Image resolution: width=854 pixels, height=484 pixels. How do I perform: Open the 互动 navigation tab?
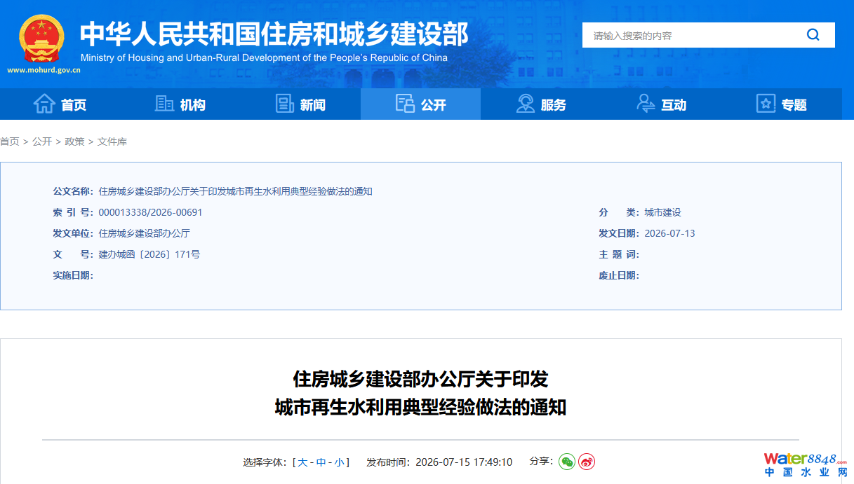point(661,104)
